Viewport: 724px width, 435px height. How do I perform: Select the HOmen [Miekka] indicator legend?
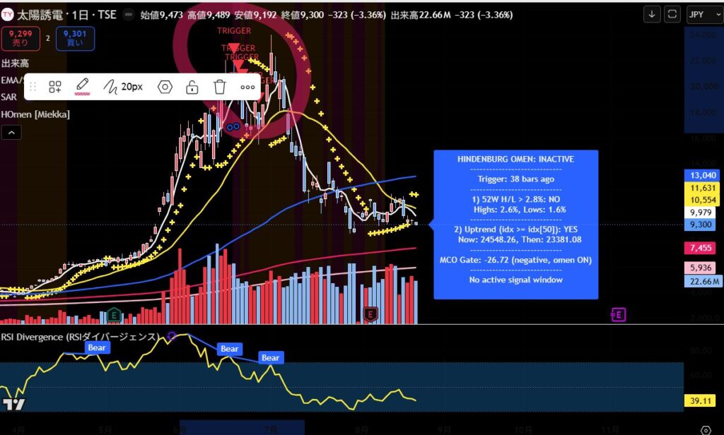35,114
